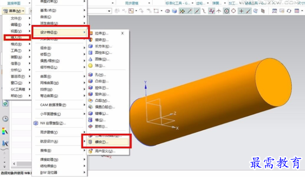Toggle the arc center snap point button

click(227, 11)
